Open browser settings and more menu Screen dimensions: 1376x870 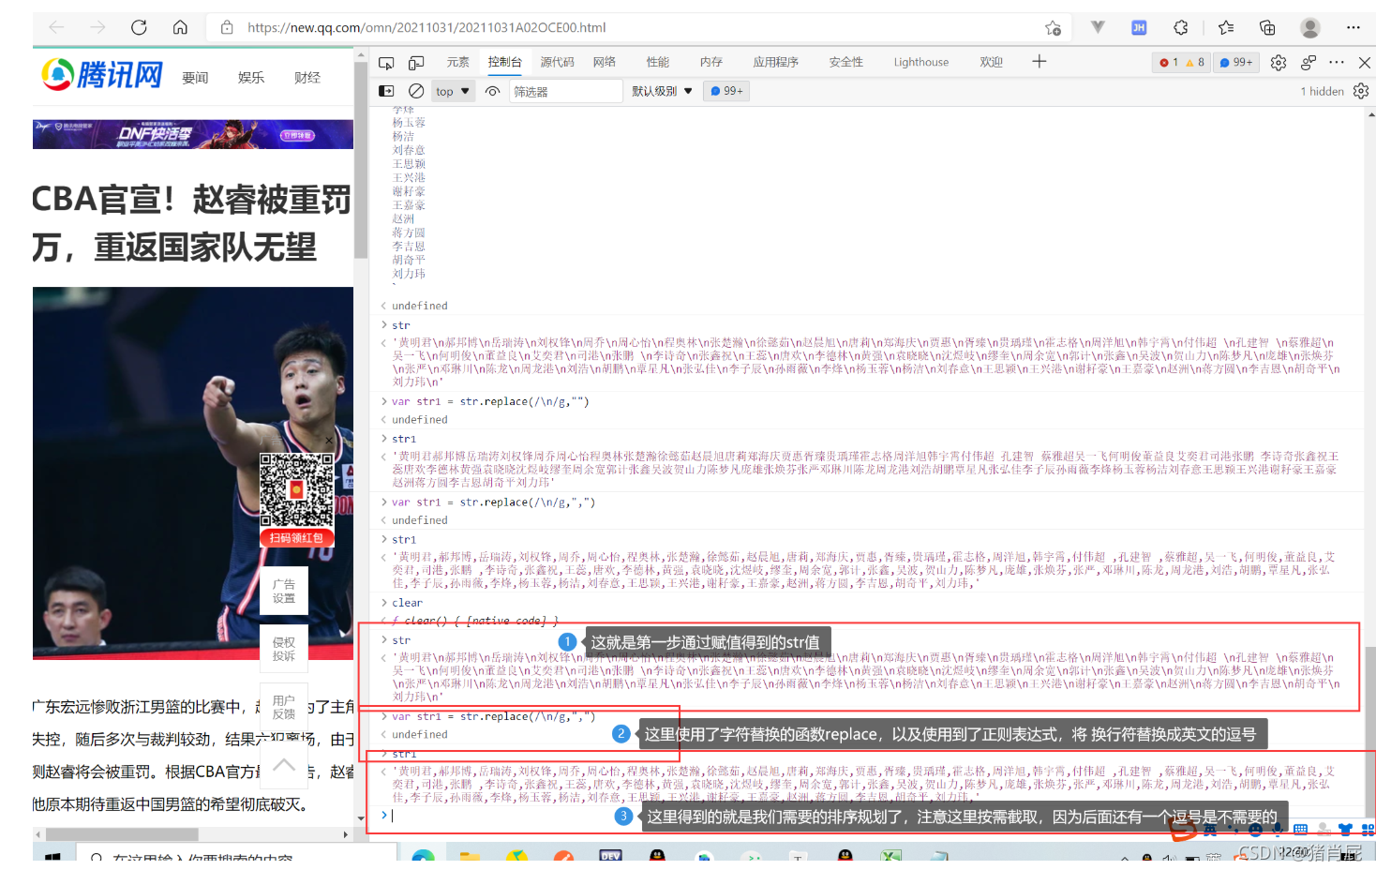coord(1353,27)
